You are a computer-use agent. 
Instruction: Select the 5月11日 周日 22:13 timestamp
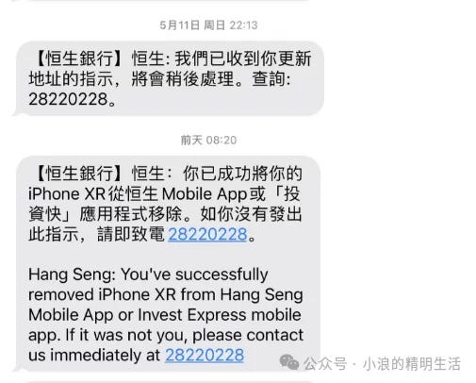[x=208, y=25]
